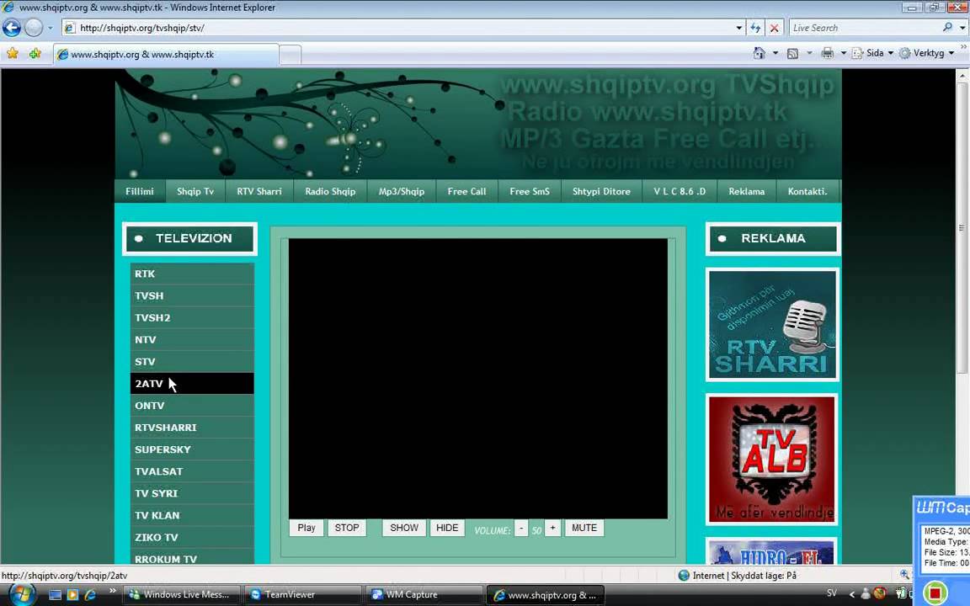Click the Home page icon
970x606 pixels.
(759, 53)
